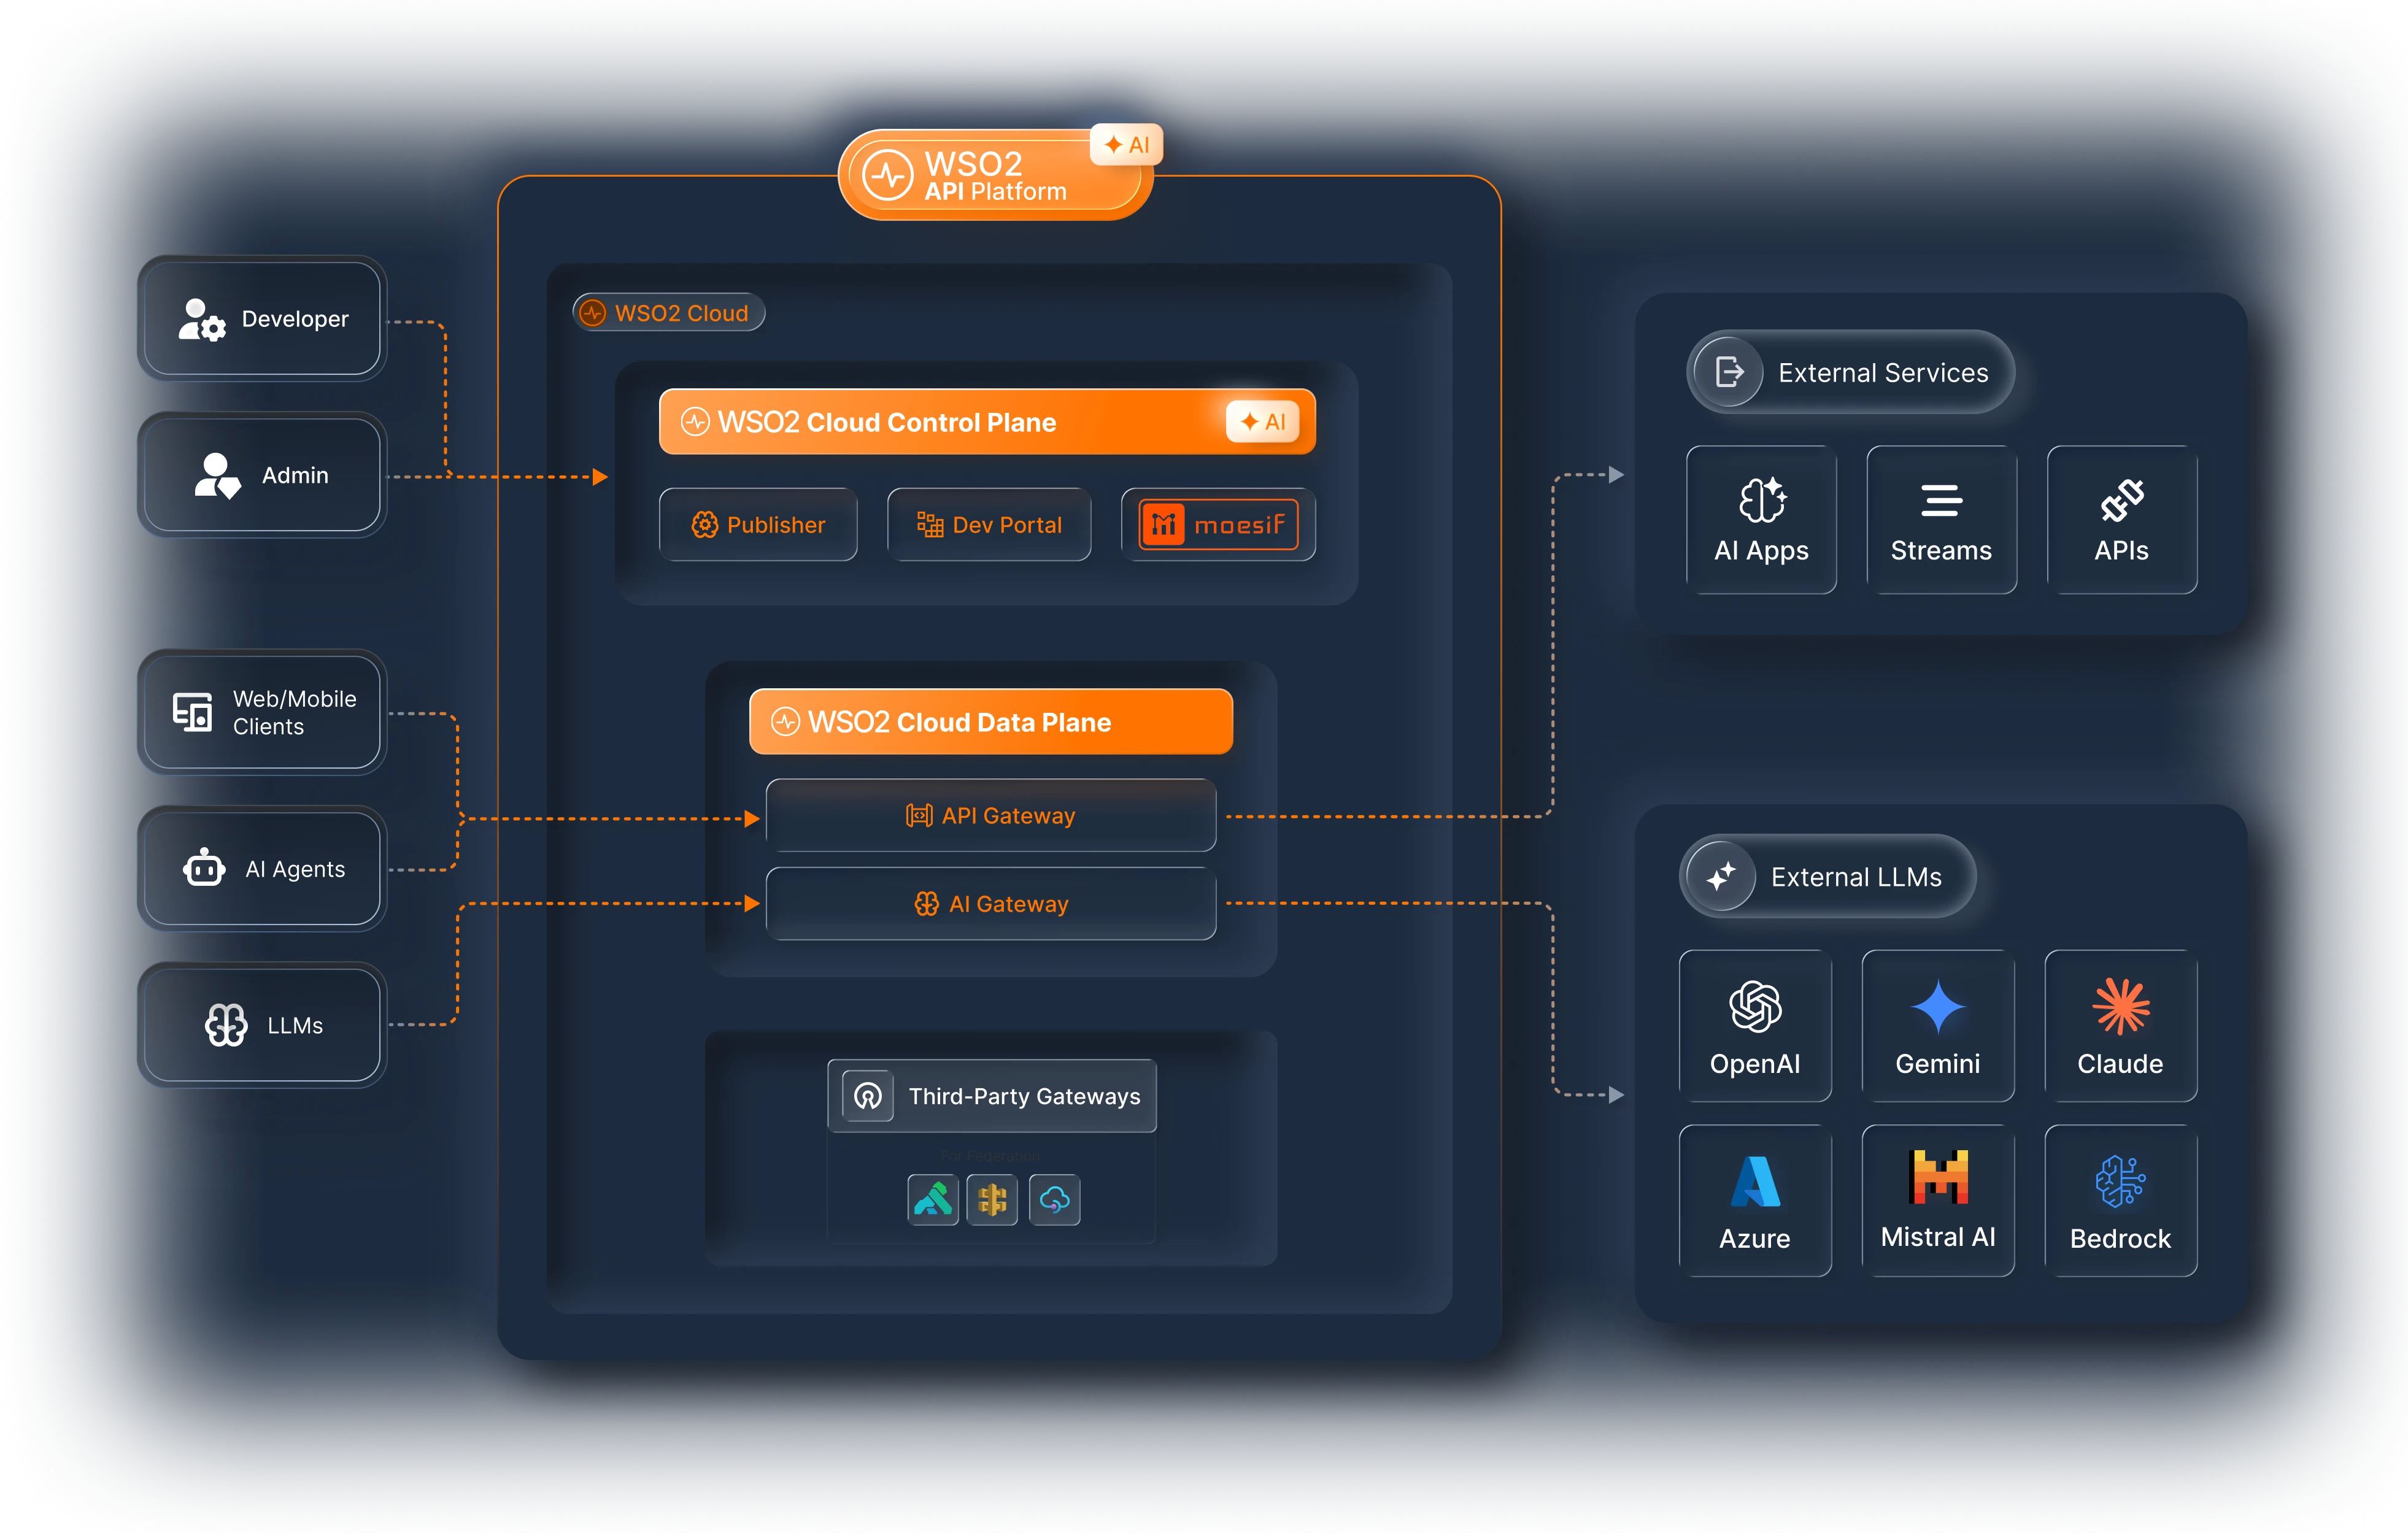Screen dimensions: 2408x1533
Task: Click the AI badge on WSO2 API Platform
Action: click(1127, 145)
